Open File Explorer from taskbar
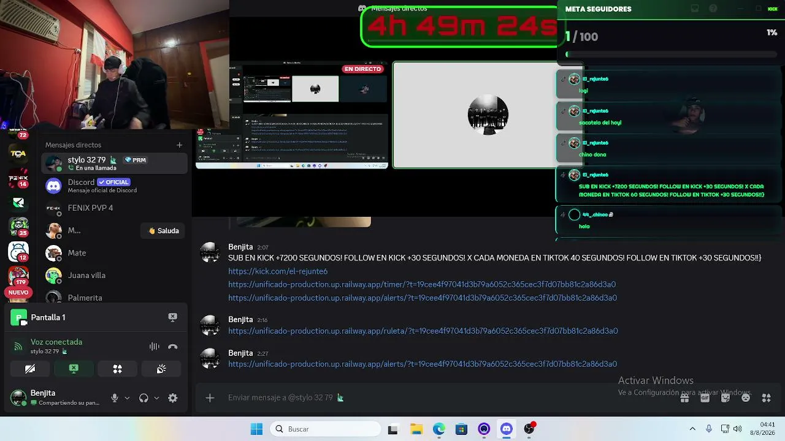The width and height of the screenshot is (785, 441). [416, 429]
